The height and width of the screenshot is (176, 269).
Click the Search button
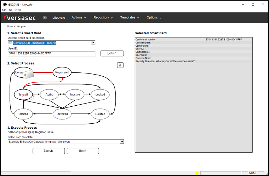point(112,53)
